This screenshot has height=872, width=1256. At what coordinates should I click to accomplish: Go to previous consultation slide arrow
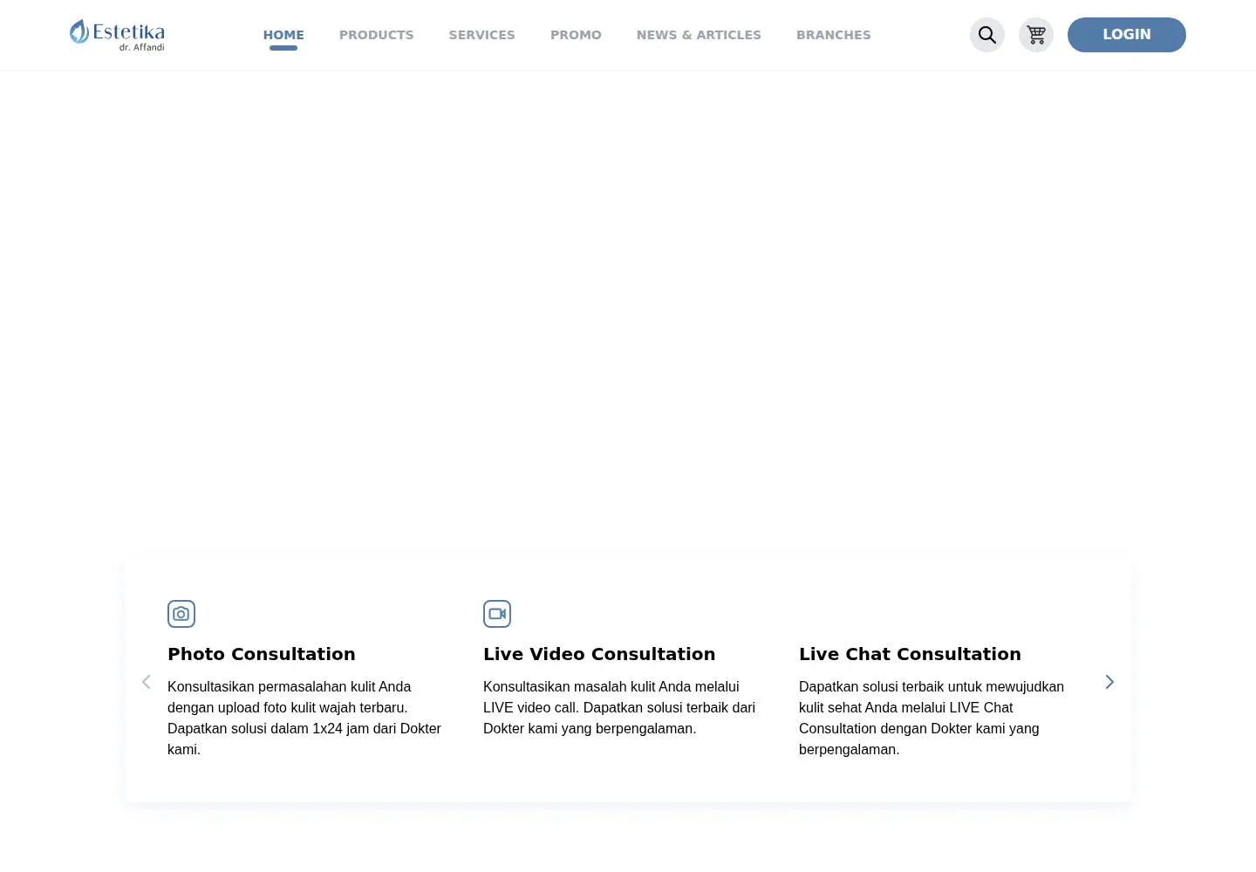147,682
